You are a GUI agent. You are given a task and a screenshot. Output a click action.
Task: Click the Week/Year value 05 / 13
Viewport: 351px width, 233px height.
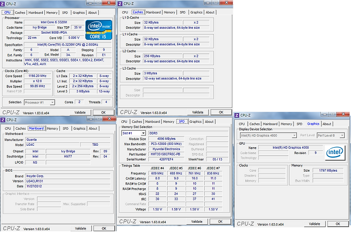[217, 159]
